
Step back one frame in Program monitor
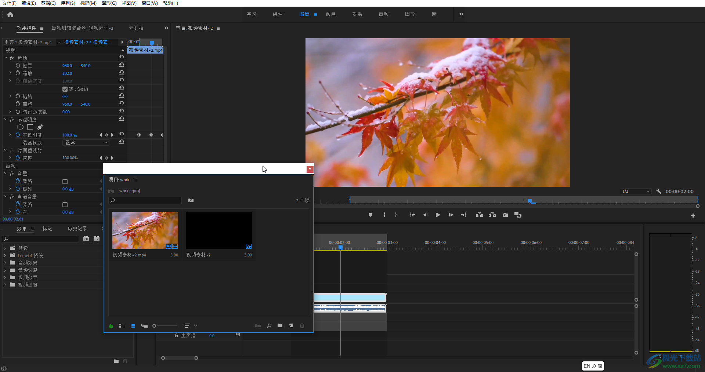(425, 215)
